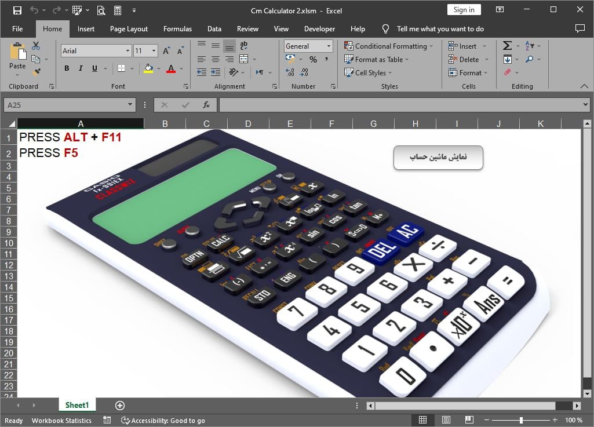Copy the selected cells
The width and height of the screenshot is (594, 427).
point(35,59)
